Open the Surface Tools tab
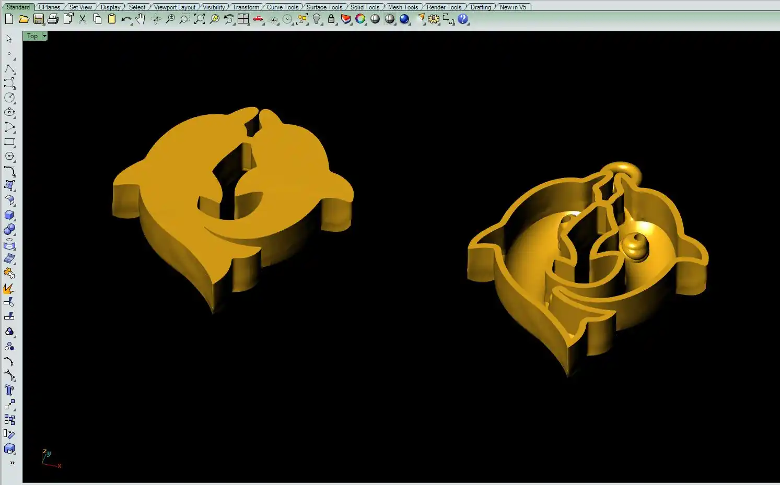780x485 pixels. pyautogui.click(x=324, y=7)
